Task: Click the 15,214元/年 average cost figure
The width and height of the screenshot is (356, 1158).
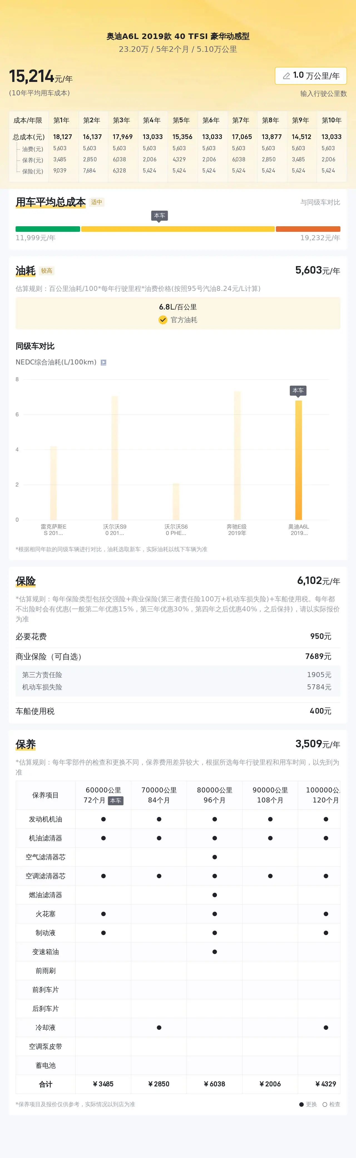Action: pos(41,76)
